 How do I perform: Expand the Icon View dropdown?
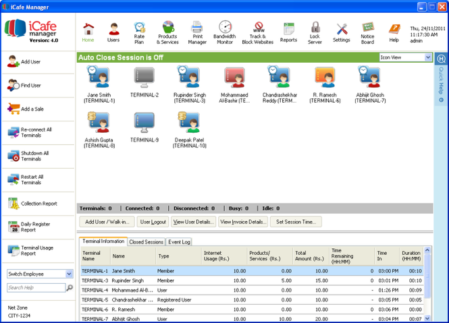pyautogui.click(x=428, y=58)
